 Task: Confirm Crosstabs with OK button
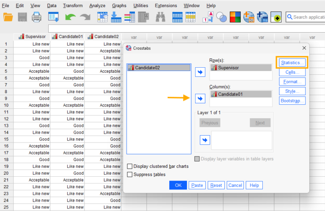(x=178, y=185)
